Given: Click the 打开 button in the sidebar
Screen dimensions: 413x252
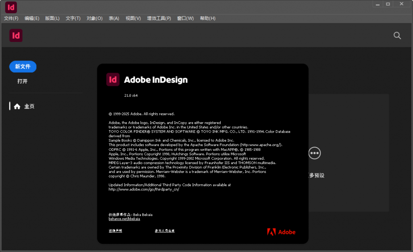Looking at the screenshot, I should 23,81.
